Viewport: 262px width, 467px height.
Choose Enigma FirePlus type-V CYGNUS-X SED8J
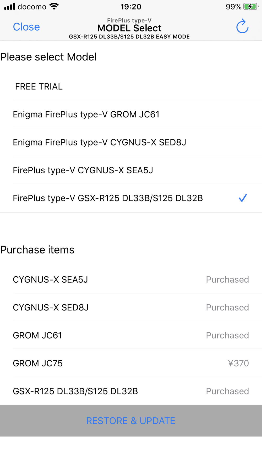pos(100,142)
